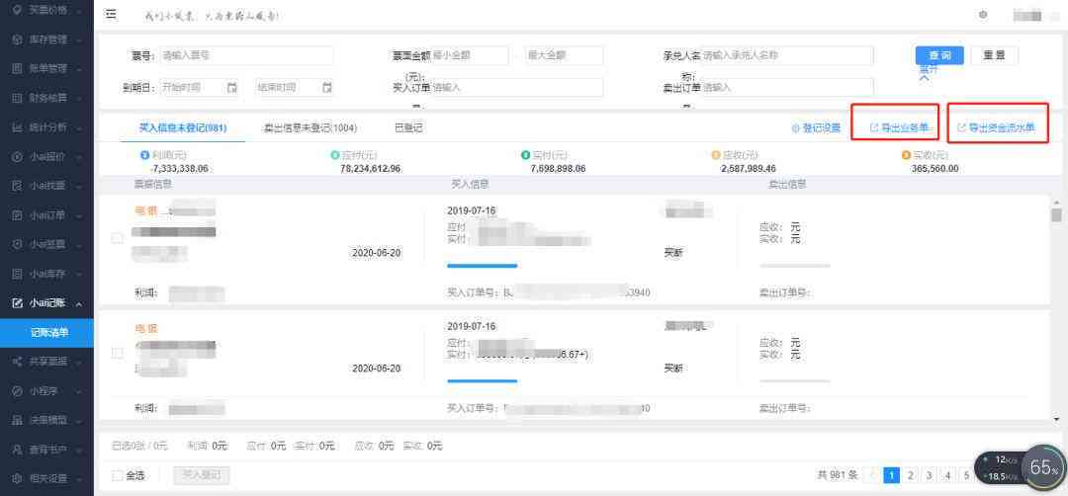The width and height of the screenshot is (1068, 496).
Task: Click the gear icon beside 登记设置
Action: coord(795,127)
